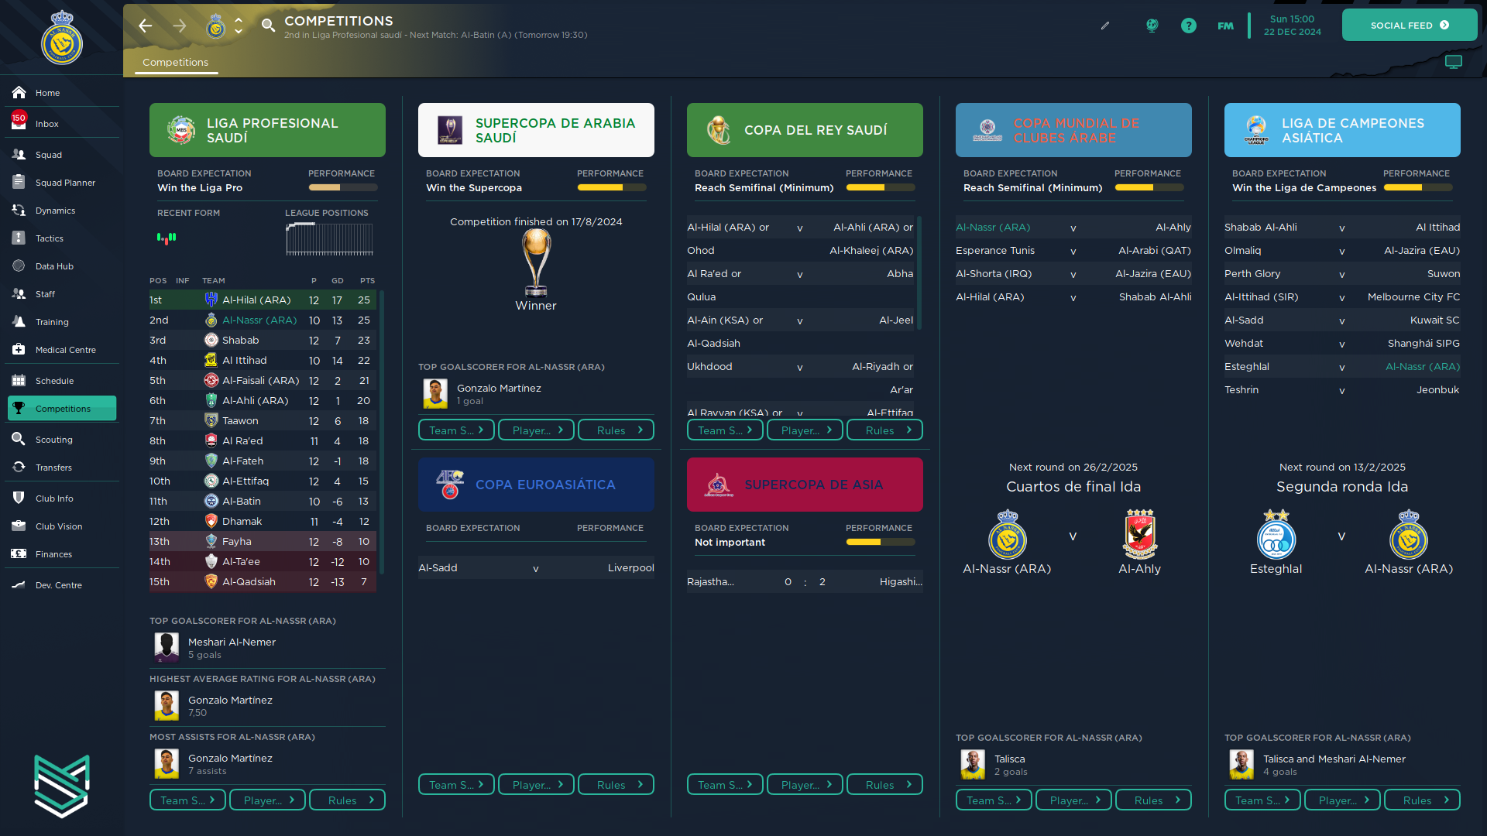Click Copa del Rey fixtures scrollbar
Image resolution: width=1487 pixels, height=836 pixels.
point(919,272)
